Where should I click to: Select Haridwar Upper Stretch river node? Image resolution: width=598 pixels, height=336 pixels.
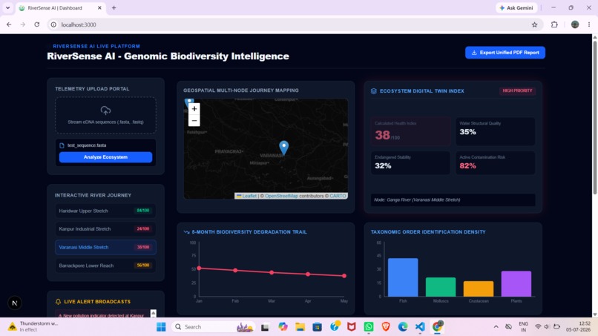point(105,211)
